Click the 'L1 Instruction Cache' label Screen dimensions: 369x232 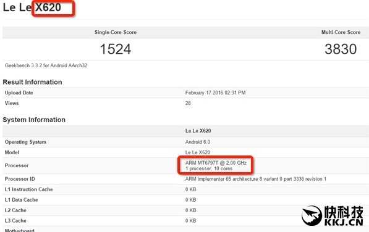coord(28,189)
